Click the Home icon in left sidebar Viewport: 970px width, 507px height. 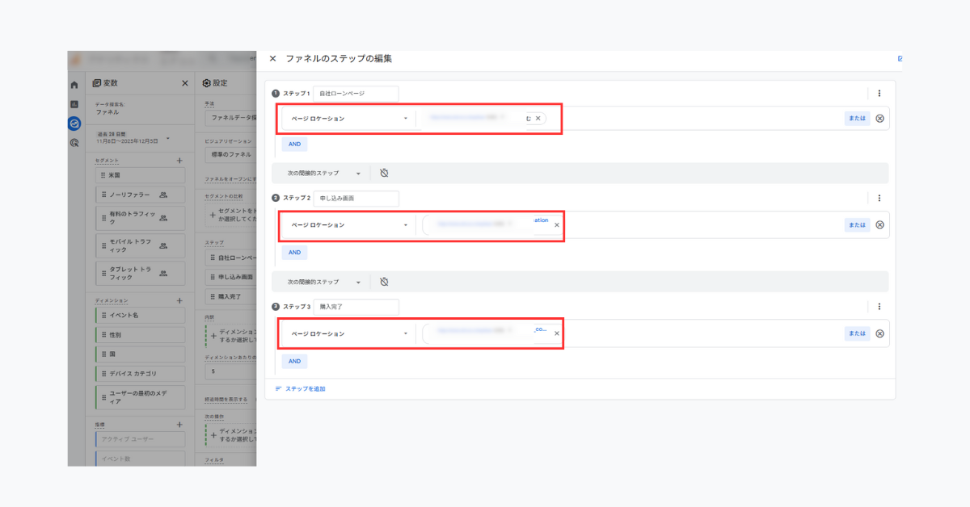[74, 85]
